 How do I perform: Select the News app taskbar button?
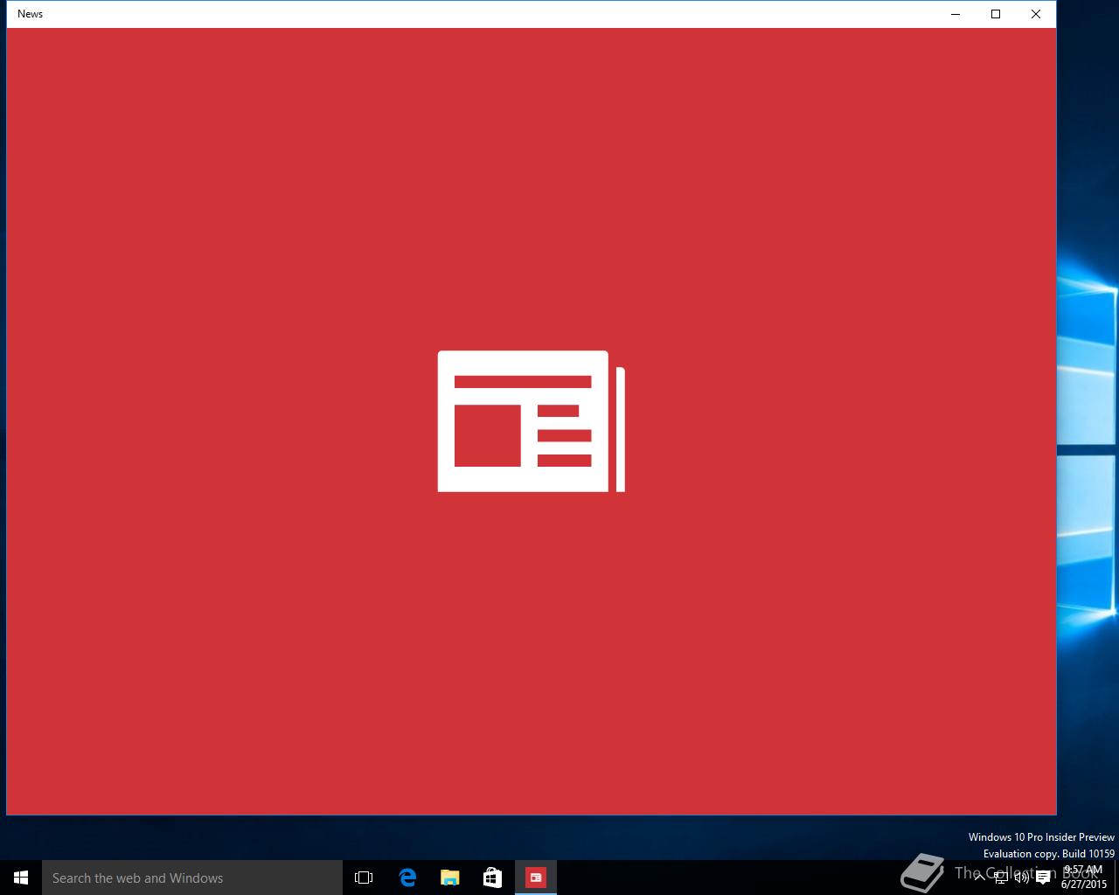tap(535, 878)
